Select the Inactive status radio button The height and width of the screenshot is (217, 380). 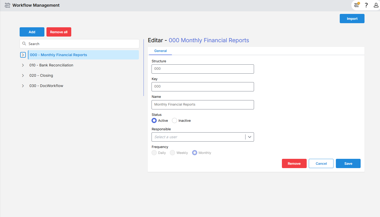point(175,120)
